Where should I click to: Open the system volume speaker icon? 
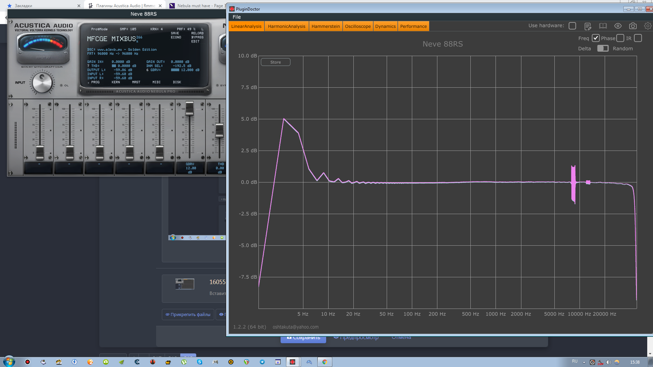point(609,362)
